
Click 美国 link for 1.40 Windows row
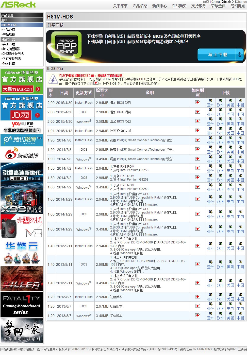(x=230, y=285)
